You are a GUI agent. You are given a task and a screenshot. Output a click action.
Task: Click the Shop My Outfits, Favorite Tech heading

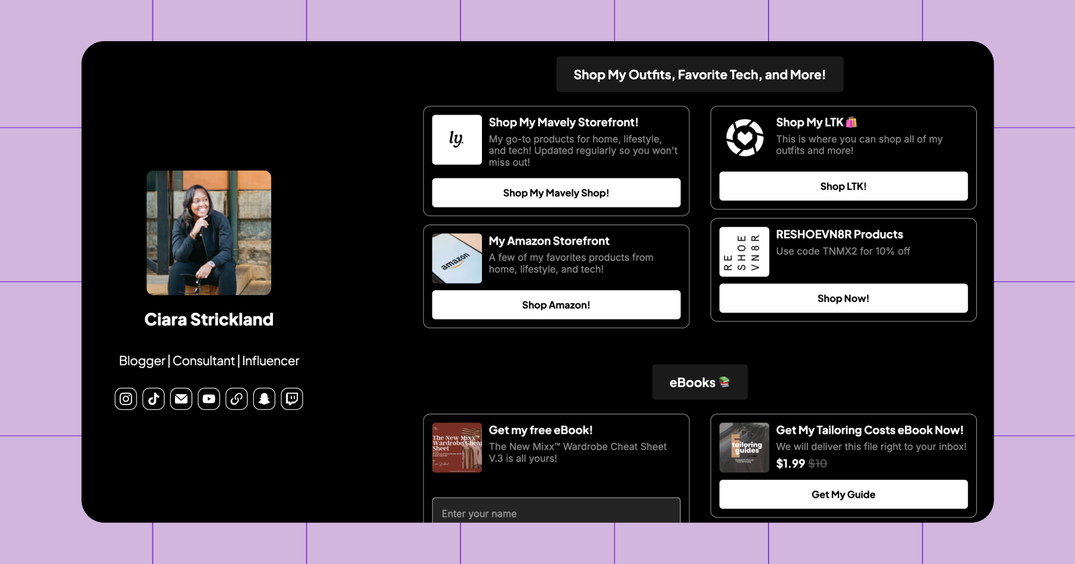coord(699,75)
